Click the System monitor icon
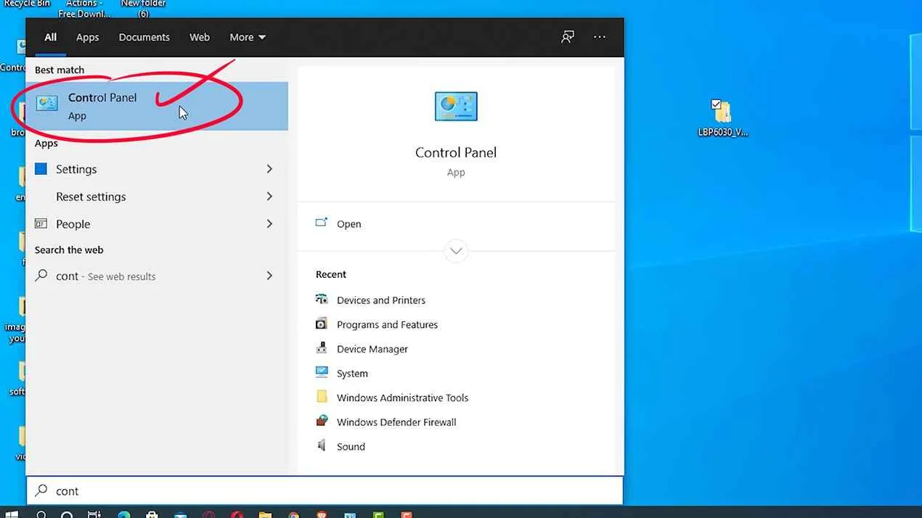Viewport: 922px width, 518px height. tap(322, 373)
